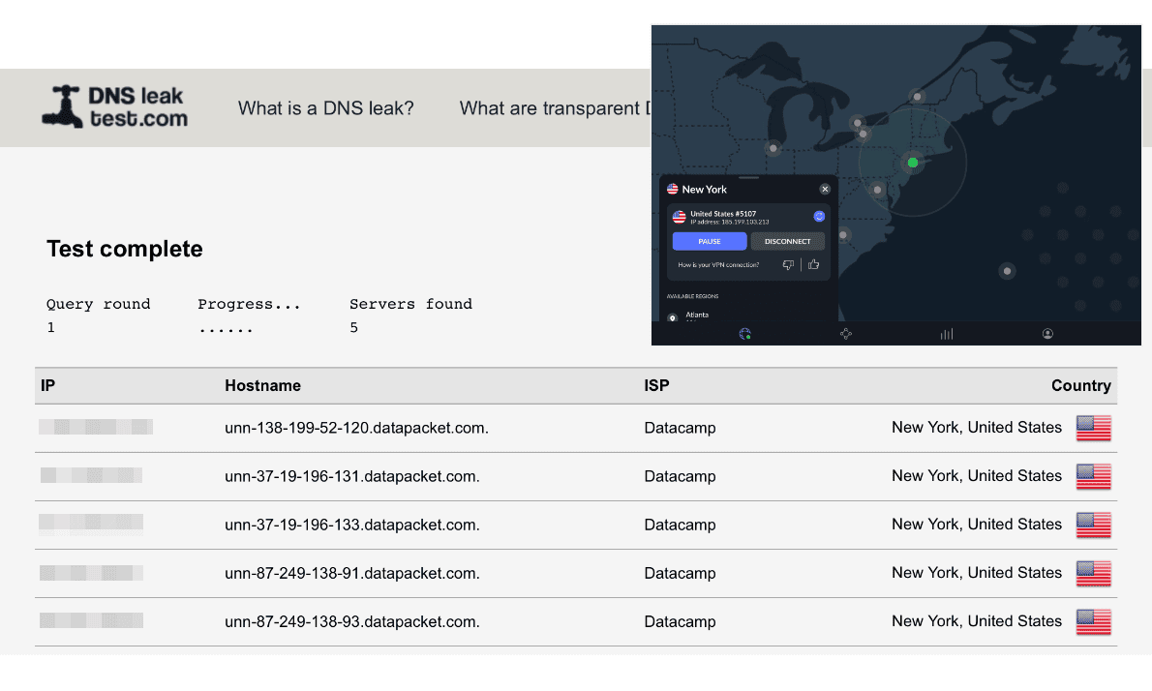Click the green connected server dot on the map
Viewport: 1152px width, 691px height.
coord(913,163)
